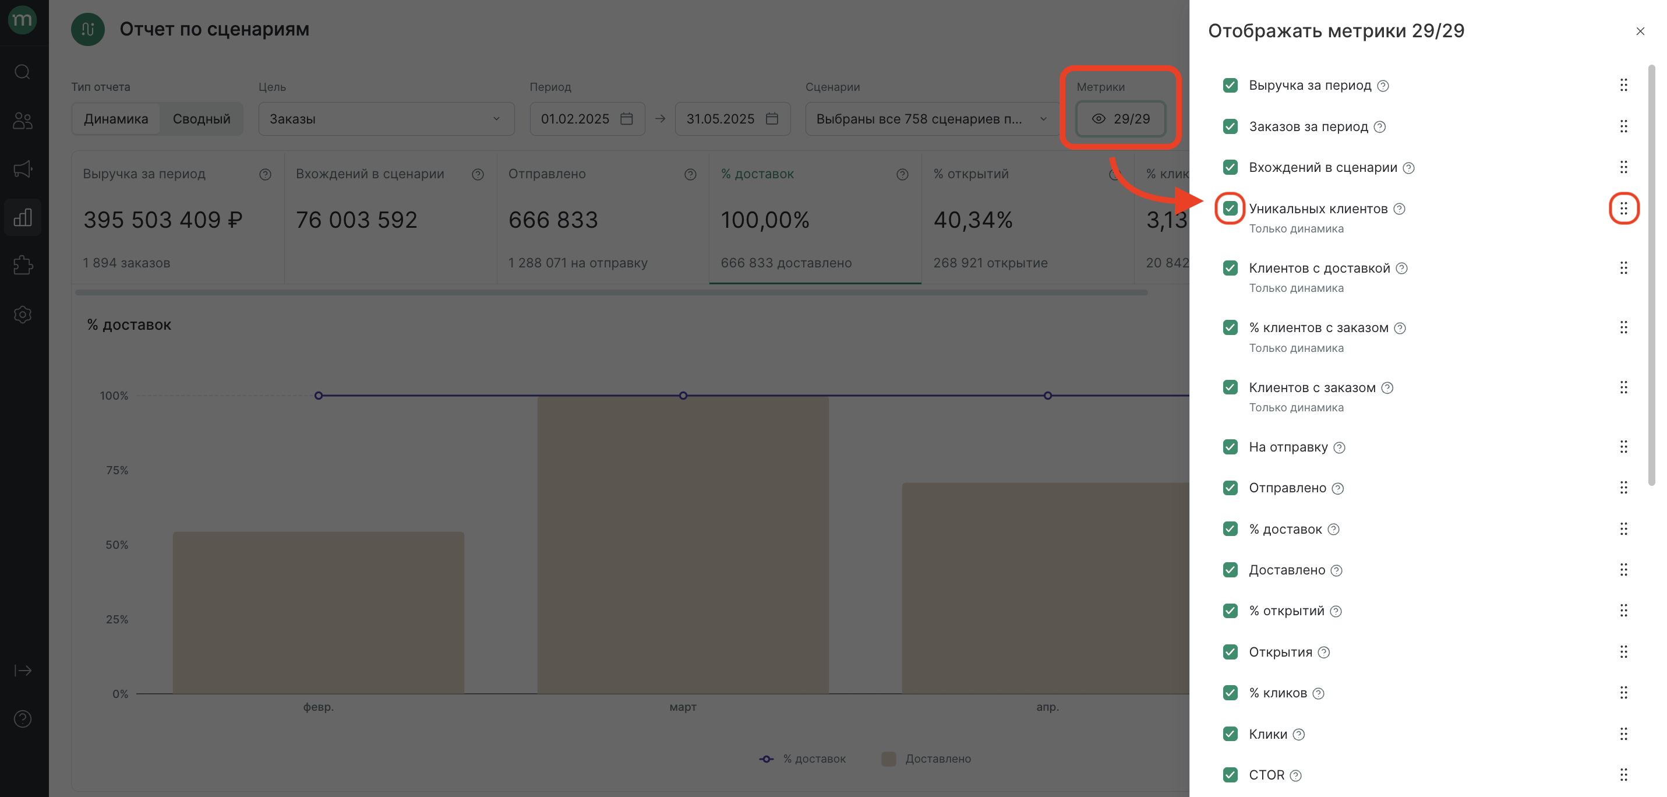Grab drag handle for Клики
The image size is (1667, 797).
pos(1624,733)
